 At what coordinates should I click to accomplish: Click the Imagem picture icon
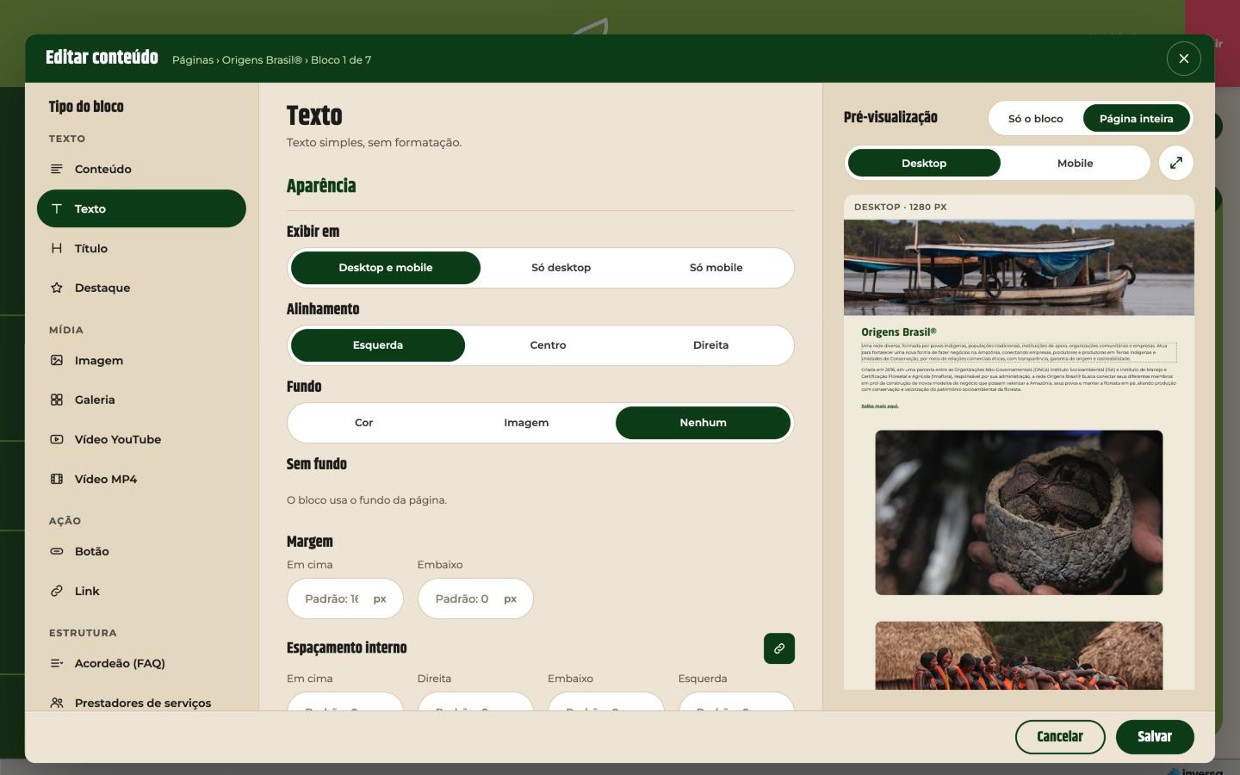pos(57,360)
